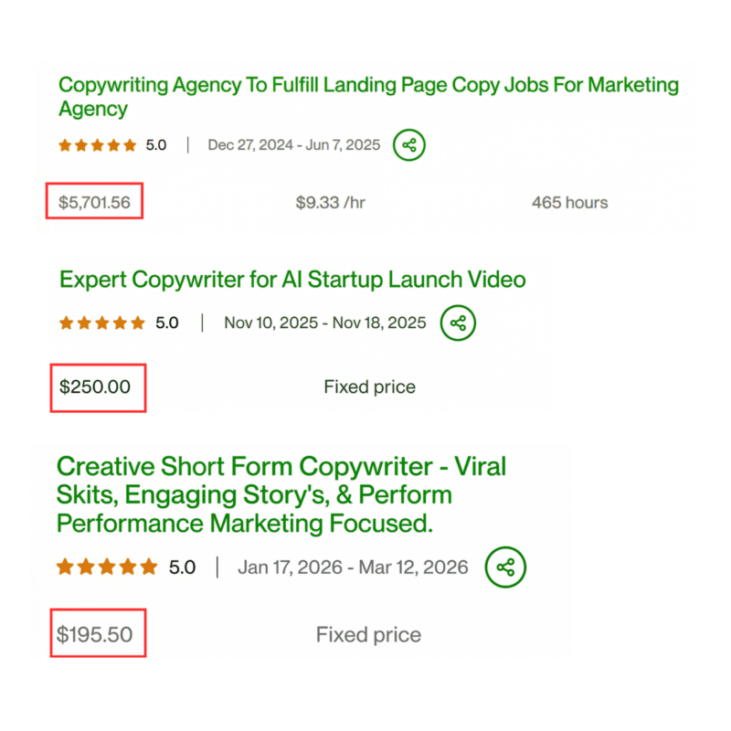Select the $195.50 earnings amount
This screenshot has width=731, height=731.
coord(94,634)
